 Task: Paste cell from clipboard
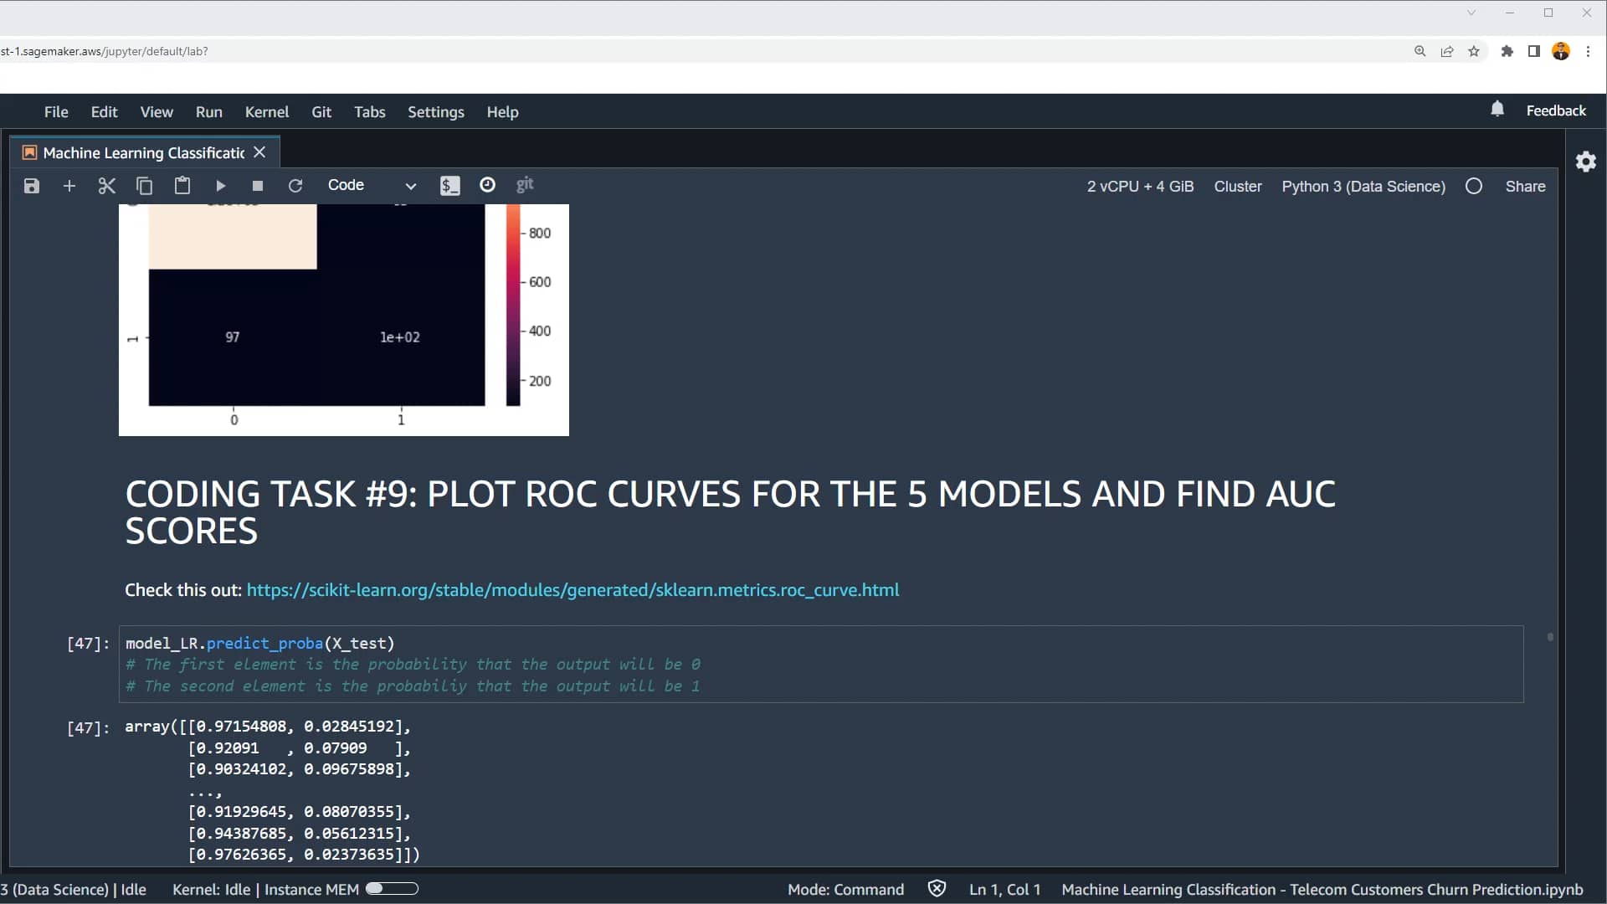182,185
